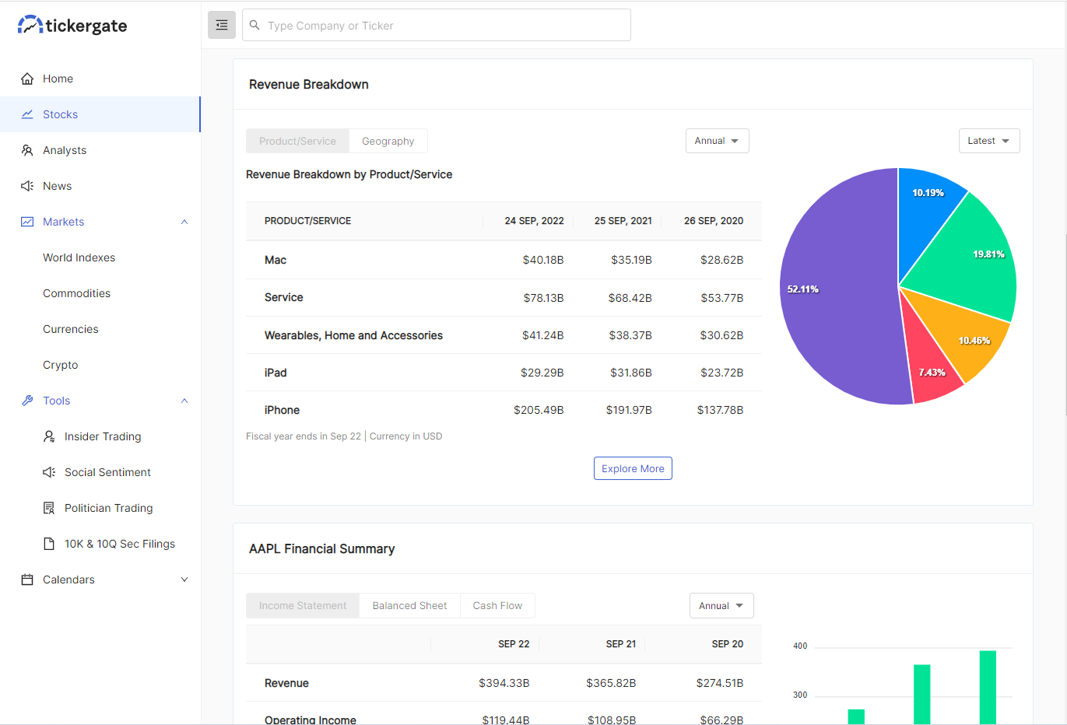Open Politician Trading tool
This screenshot has height=725, width=1067.
click(x=108, y=508)
